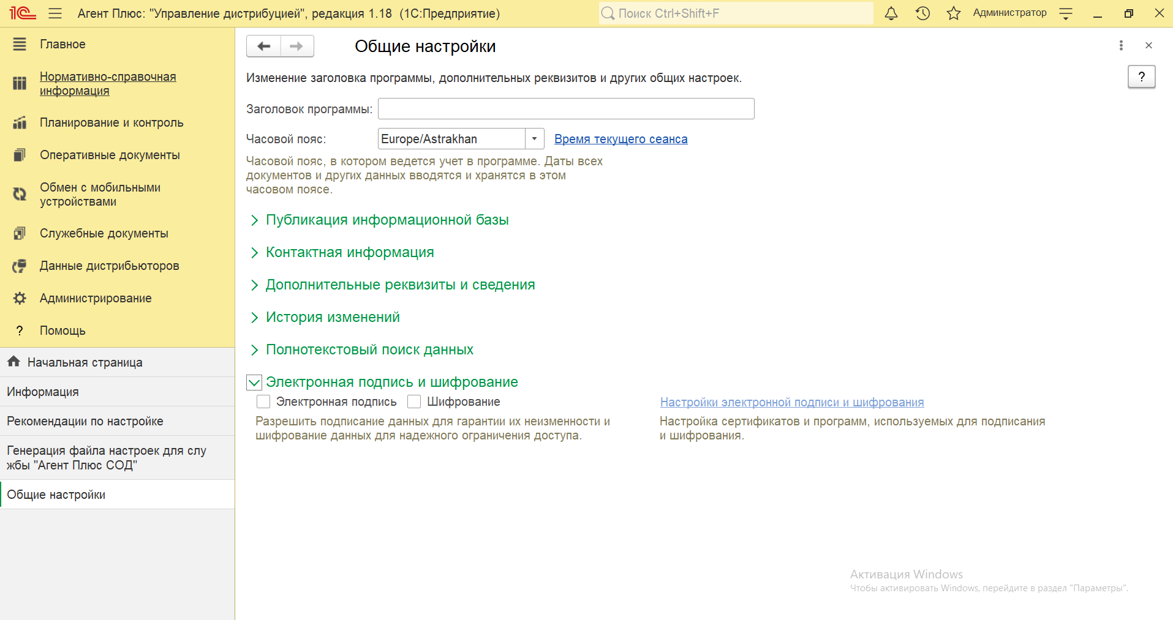Click Нормативно-справочная информация section icon
This screenshot has width=1173, height=620.
(x=20, y=83)
